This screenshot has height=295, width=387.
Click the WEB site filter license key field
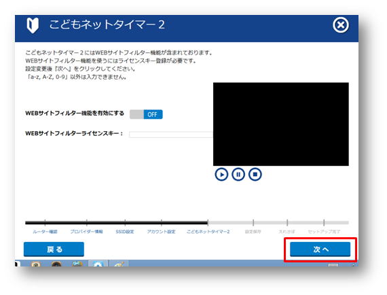point(171,135)
